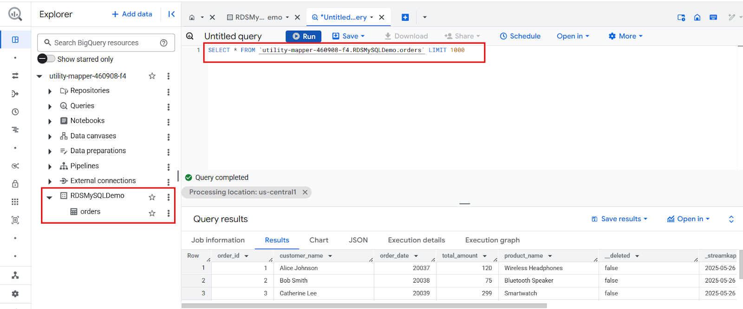Star the utility-mapper-460908-f4 project
This screenshot has width=743, height=309.
[152, 76]
